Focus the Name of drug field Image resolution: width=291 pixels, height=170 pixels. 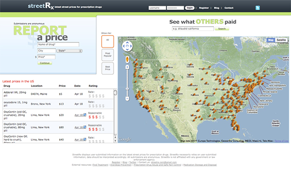point(58,44)
